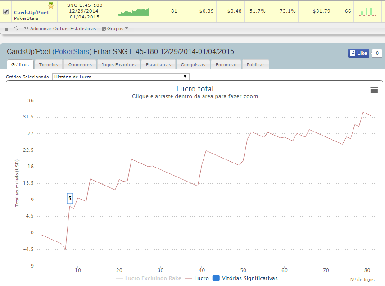Expand the Grupos dropdown
Image resolution: width=385 pixels, height=286 pixels.
pos(115,29)
